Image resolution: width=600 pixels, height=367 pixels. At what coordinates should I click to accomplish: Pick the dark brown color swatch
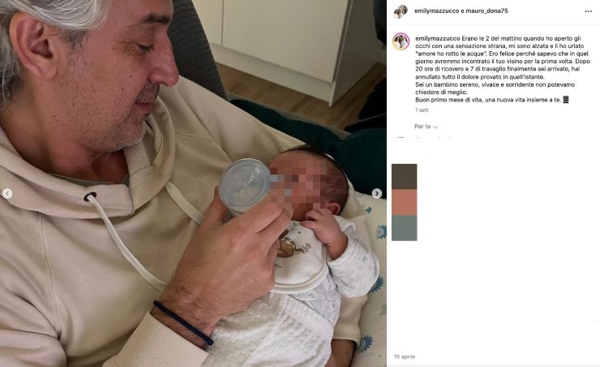coord(404,177)
